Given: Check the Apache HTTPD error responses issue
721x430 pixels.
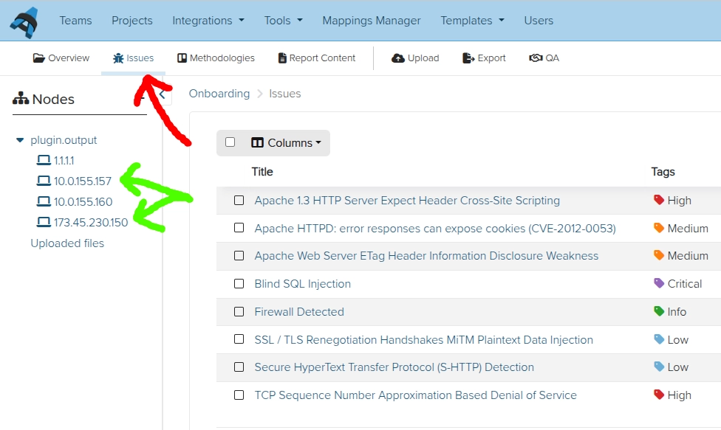Looking at the screenshot, I should pyautogui.click(x=239, y=228).
